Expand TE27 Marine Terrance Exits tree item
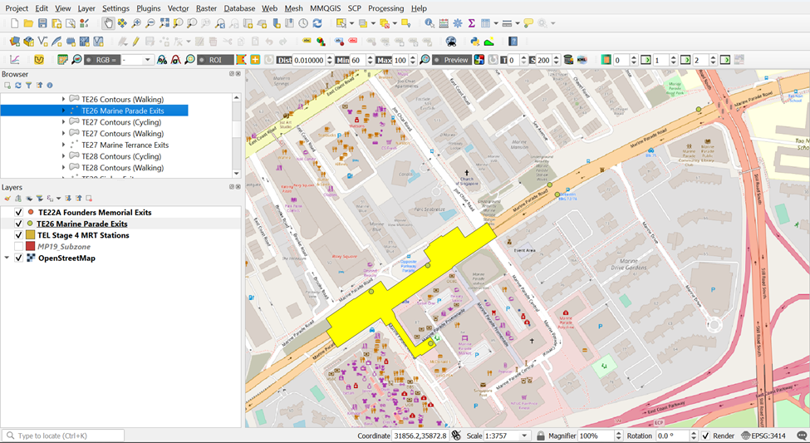Screen dimensions: 810x443 pos(64,145)
